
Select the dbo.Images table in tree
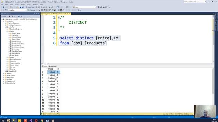(15, 49)
